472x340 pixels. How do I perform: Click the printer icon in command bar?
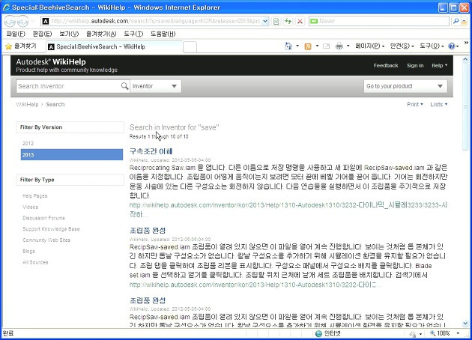(339, 46)
